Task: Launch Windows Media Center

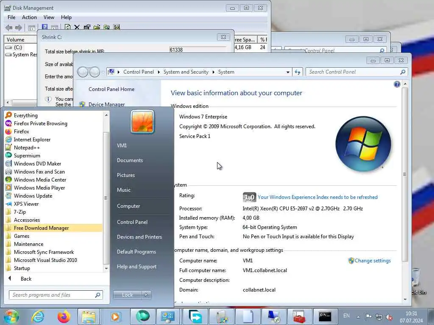Action: point(40,179)
